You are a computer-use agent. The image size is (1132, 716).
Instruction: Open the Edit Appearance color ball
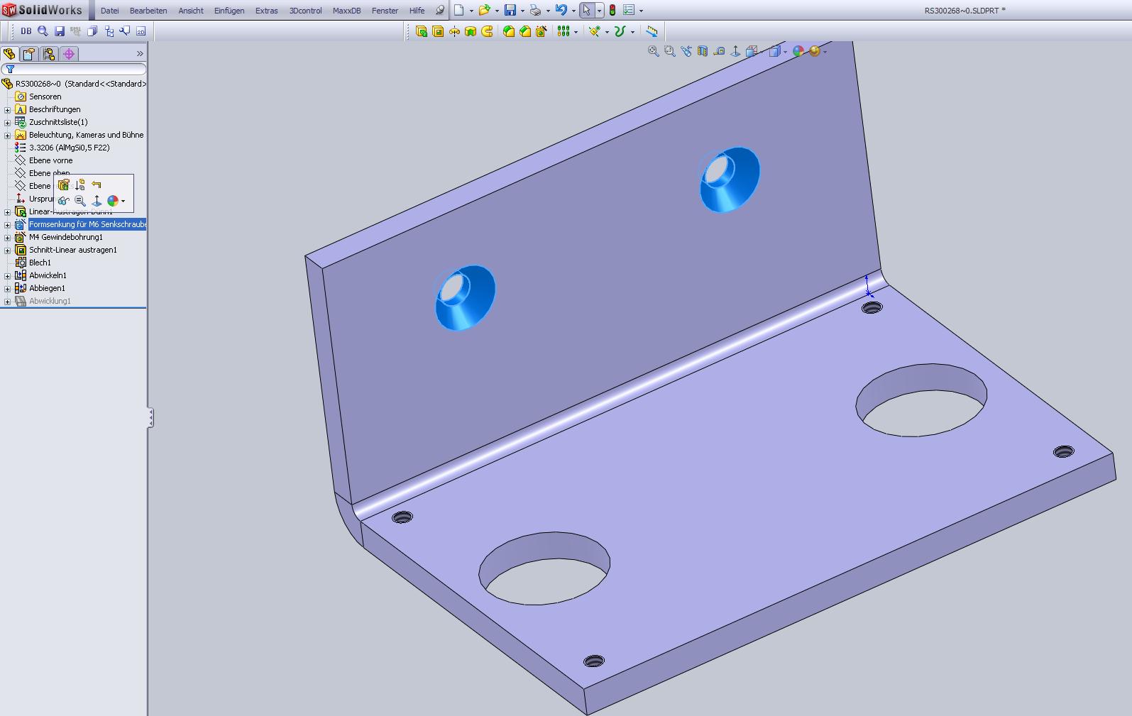798,51
